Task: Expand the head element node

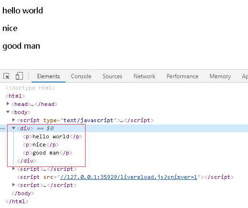Action: pyautogui.click(x=8, y=104)
